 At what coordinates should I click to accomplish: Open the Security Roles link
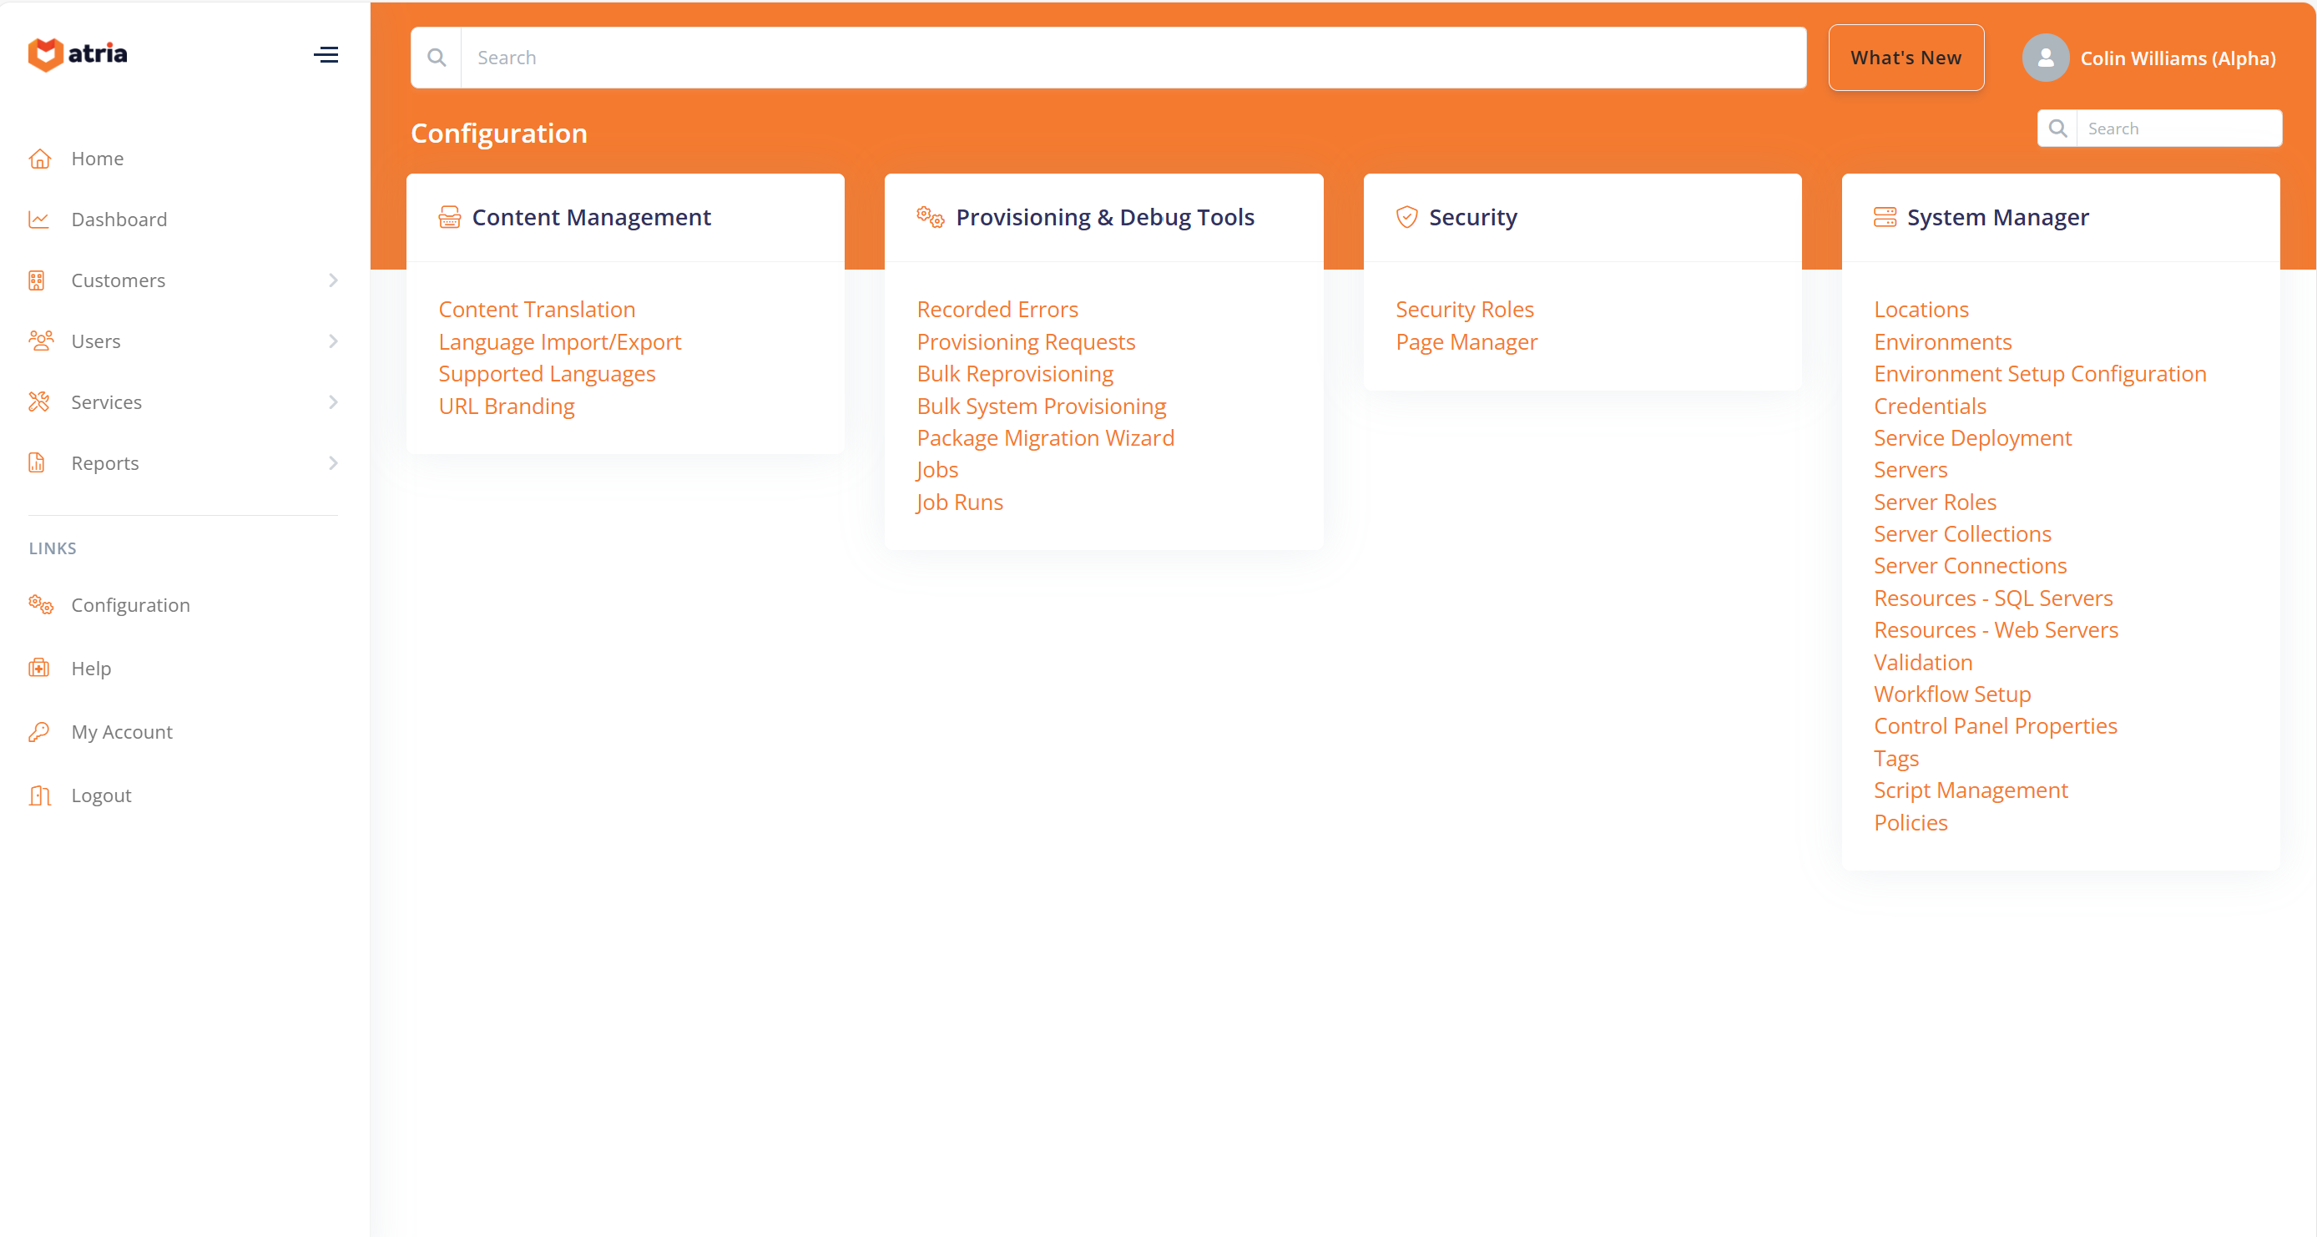1464,309
